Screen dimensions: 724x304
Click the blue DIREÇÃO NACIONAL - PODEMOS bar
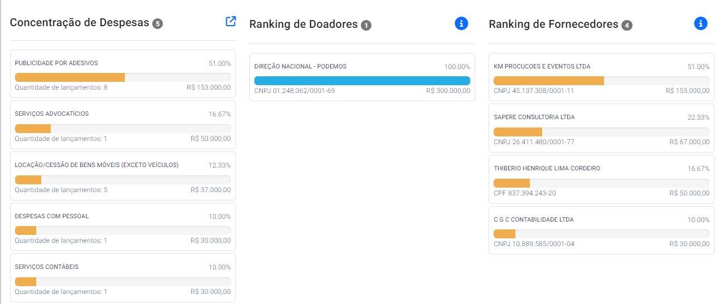[x=362, y=81]
